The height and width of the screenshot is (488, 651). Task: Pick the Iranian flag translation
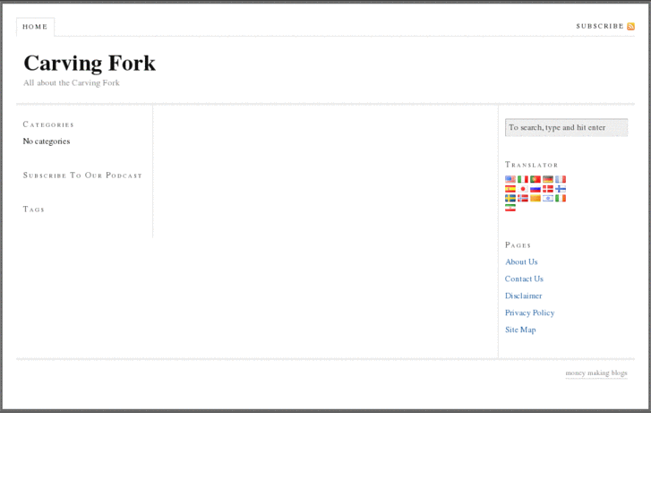pyautogui.click(x=510, y=208)
